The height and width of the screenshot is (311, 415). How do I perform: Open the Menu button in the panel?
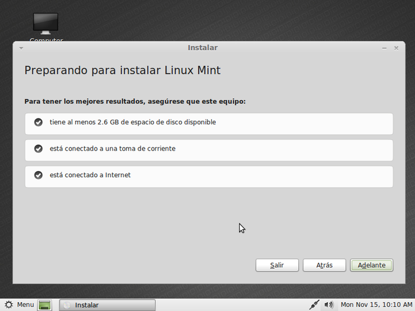tap(20, 304)
